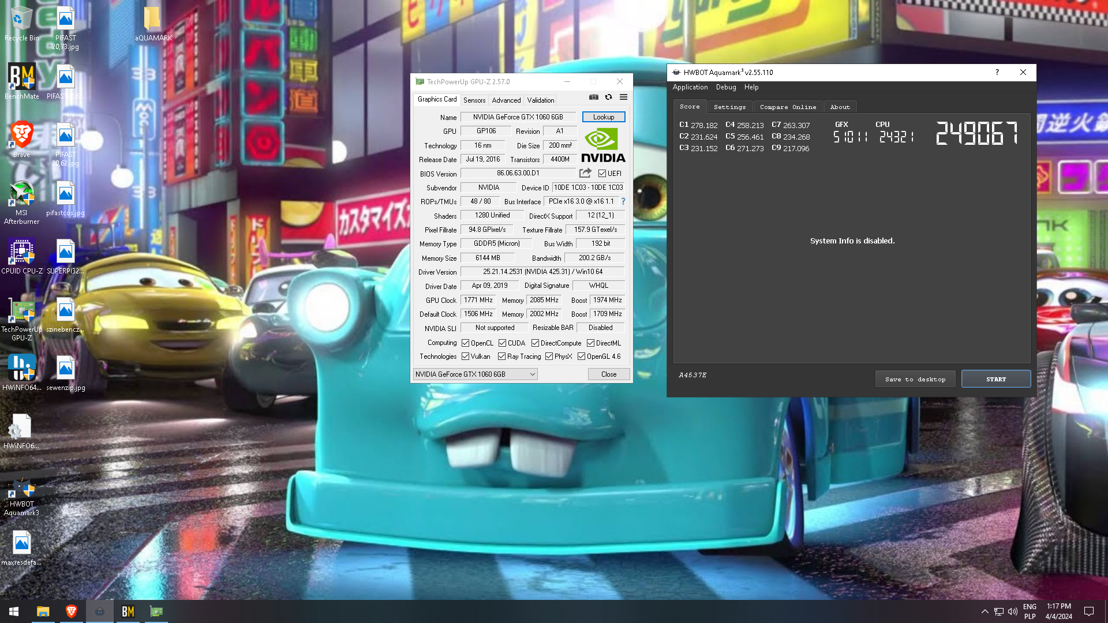Click BenchMate taskbar icon
Screen dimensions: 1108x623
pos(128,611)
